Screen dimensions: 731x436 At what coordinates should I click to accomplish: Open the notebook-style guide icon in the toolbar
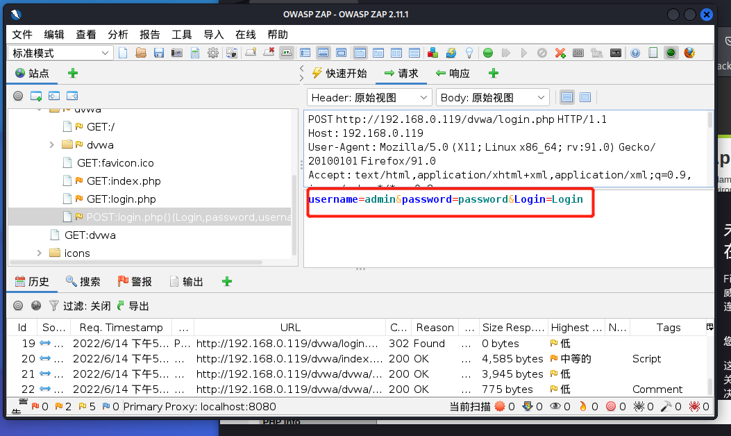pyautogui.click(x=653, y=53)
